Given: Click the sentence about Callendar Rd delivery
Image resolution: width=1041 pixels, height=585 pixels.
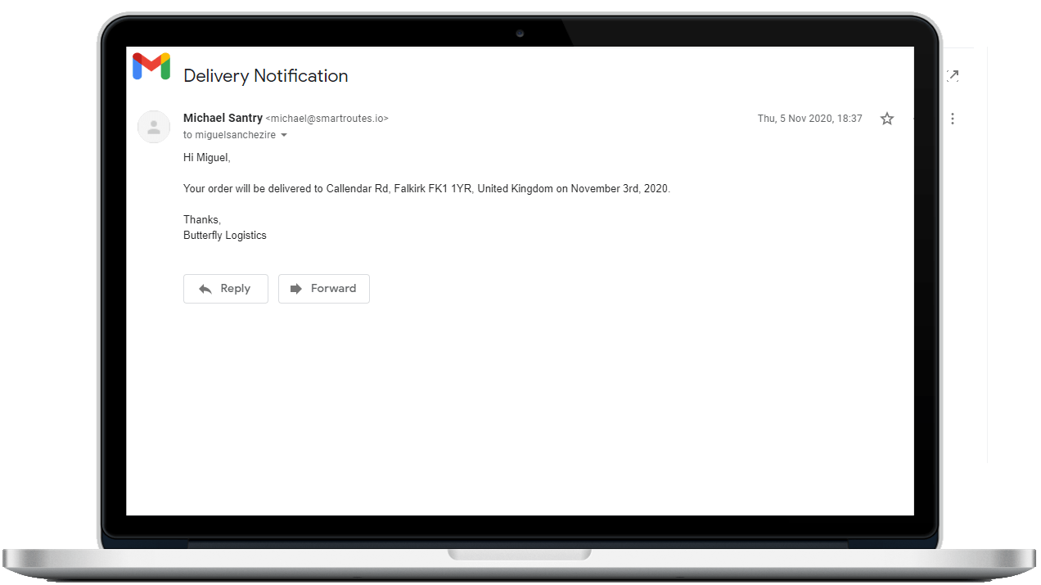Looking at the screenshot, I should (426, 188).
